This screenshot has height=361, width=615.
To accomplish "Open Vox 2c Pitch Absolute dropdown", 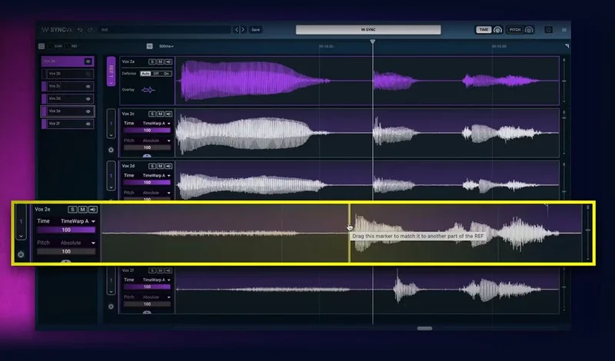I will coord(156,141).
